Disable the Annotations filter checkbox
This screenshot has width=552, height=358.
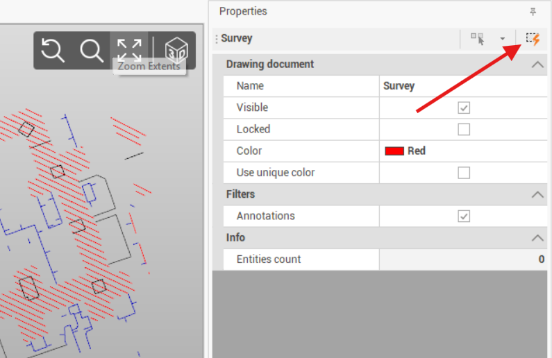464,216
